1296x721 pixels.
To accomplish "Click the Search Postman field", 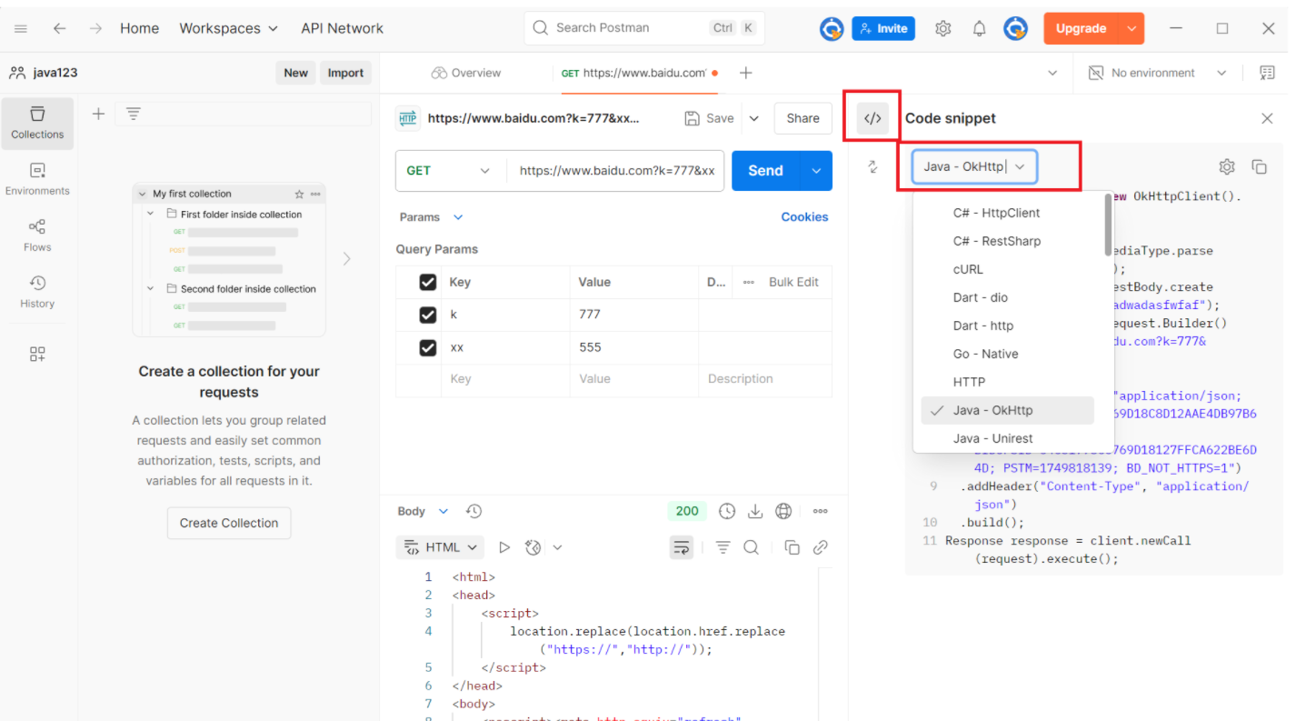I will tap(644, 28).
